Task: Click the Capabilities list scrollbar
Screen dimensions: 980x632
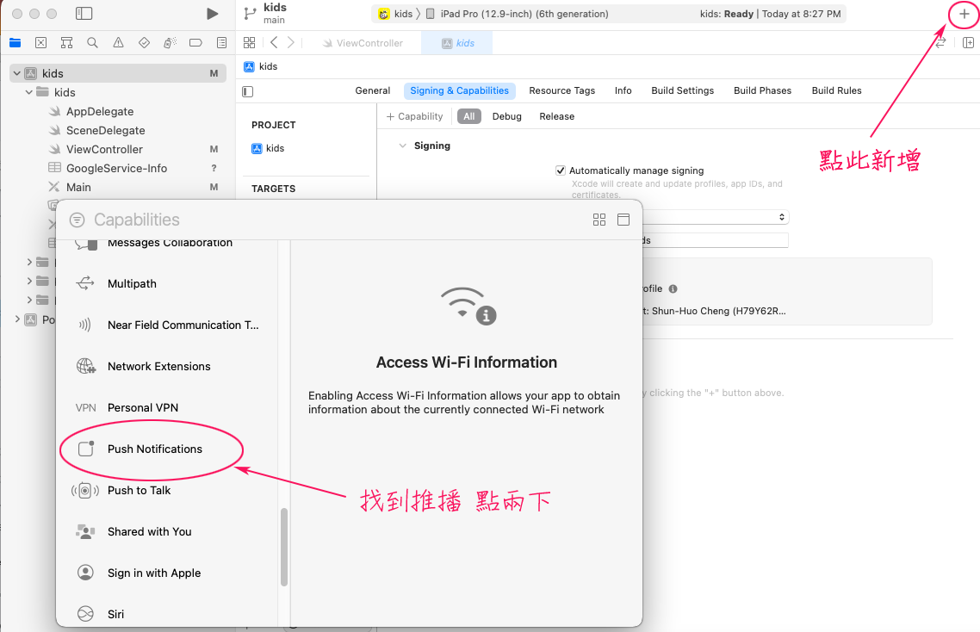Action: (284, 547)
